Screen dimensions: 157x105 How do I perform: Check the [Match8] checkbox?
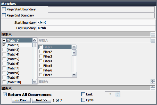click(4, 73)
